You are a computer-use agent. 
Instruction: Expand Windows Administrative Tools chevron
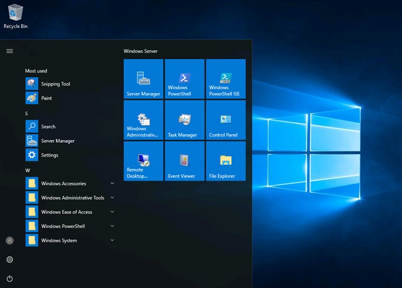pos(112,198)
